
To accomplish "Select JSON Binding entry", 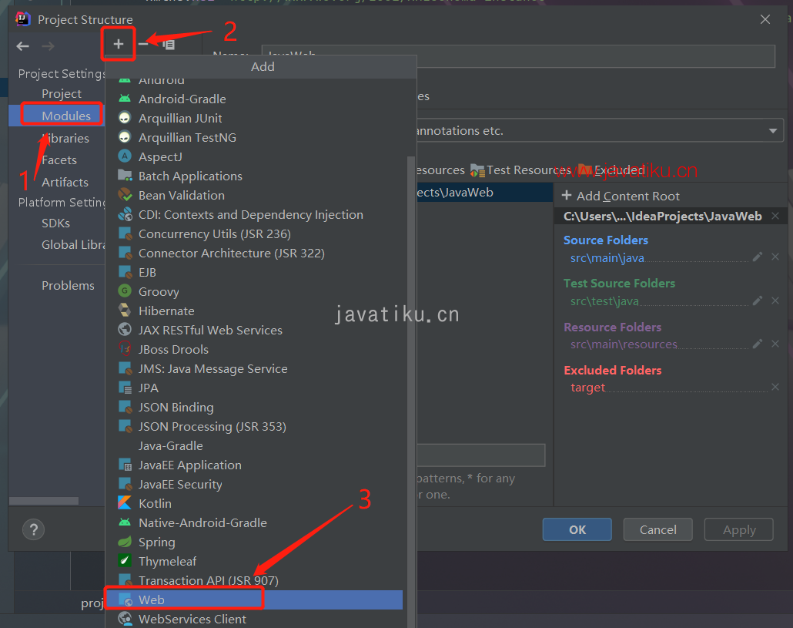I will point(254,408).
